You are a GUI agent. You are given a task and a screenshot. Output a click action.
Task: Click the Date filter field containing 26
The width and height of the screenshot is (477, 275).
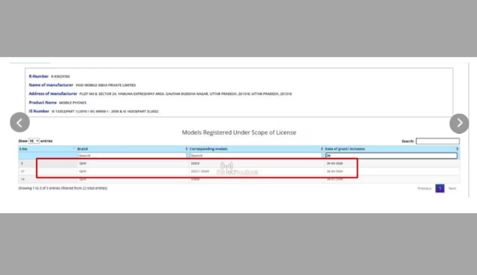click(x=391, y=155)
